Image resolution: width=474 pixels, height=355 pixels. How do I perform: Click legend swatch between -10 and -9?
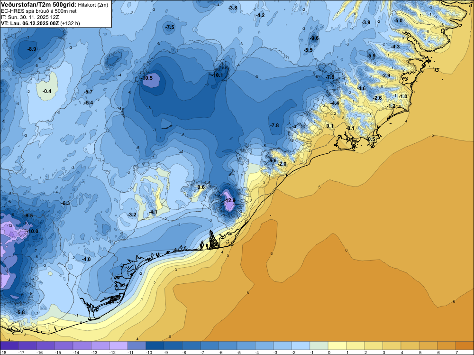pos(155,346)
